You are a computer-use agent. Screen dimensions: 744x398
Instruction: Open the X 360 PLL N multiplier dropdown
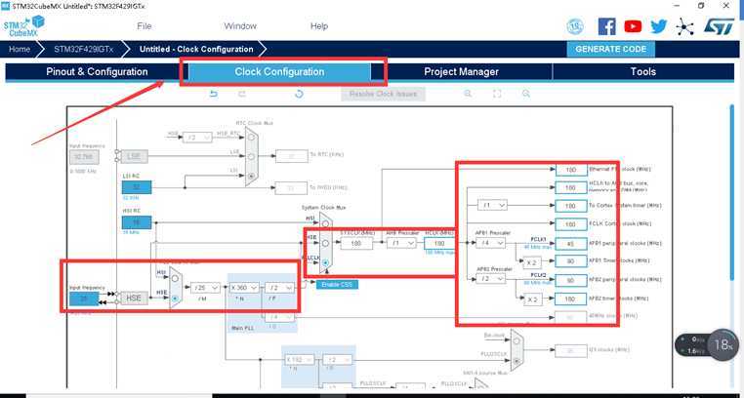click(244, 288)
